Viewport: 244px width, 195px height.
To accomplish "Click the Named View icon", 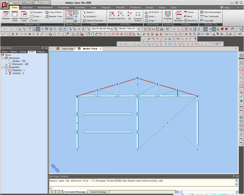I will coord(54,16).
